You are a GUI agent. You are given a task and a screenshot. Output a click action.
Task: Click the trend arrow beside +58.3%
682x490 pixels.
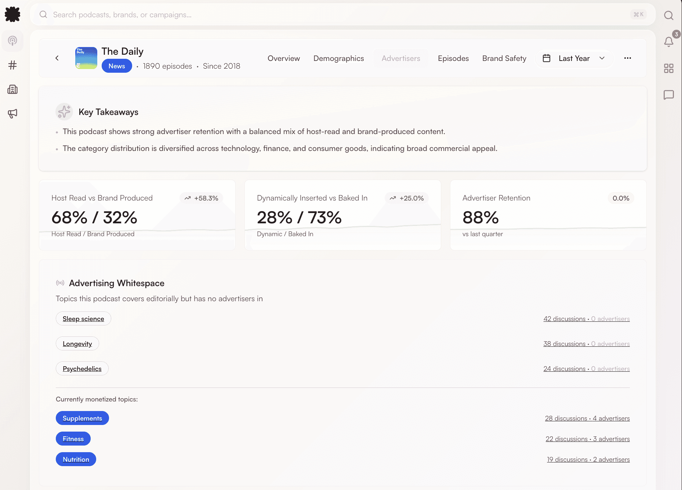click(188, 198)
